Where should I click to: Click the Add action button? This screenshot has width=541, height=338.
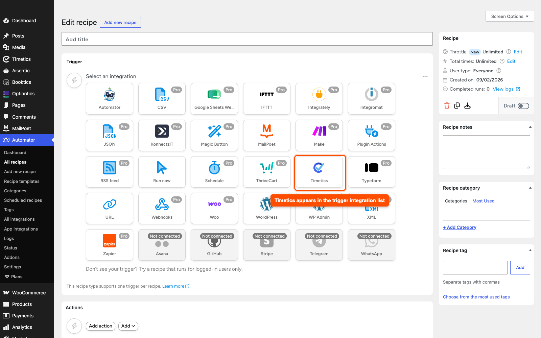(101, 326)
